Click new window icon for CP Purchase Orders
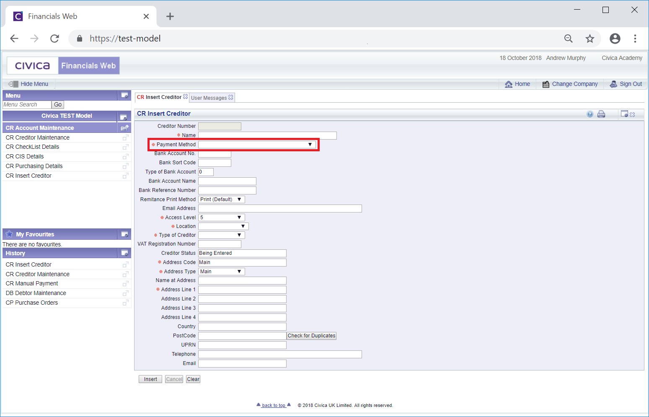Image resolution: width=649 pixels, height=417 pixels. 125,303
